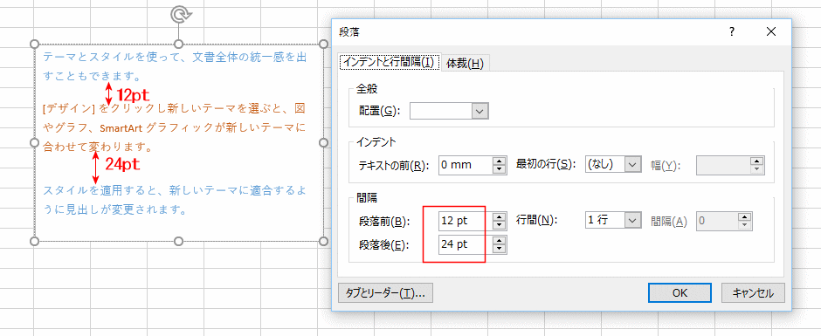Click the top-right resize handle of the text box

(323, 44)
